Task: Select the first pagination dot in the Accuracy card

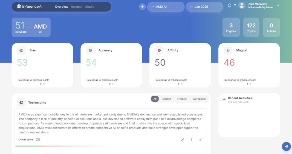Action: (x=110, y=84)
